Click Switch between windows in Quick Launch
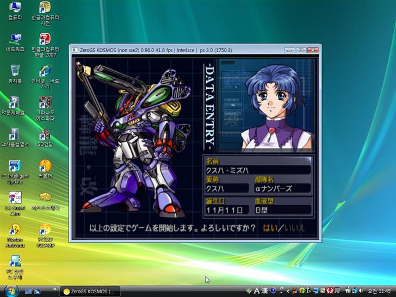Viewport: 396px width, 297px height. pos(38,292)
